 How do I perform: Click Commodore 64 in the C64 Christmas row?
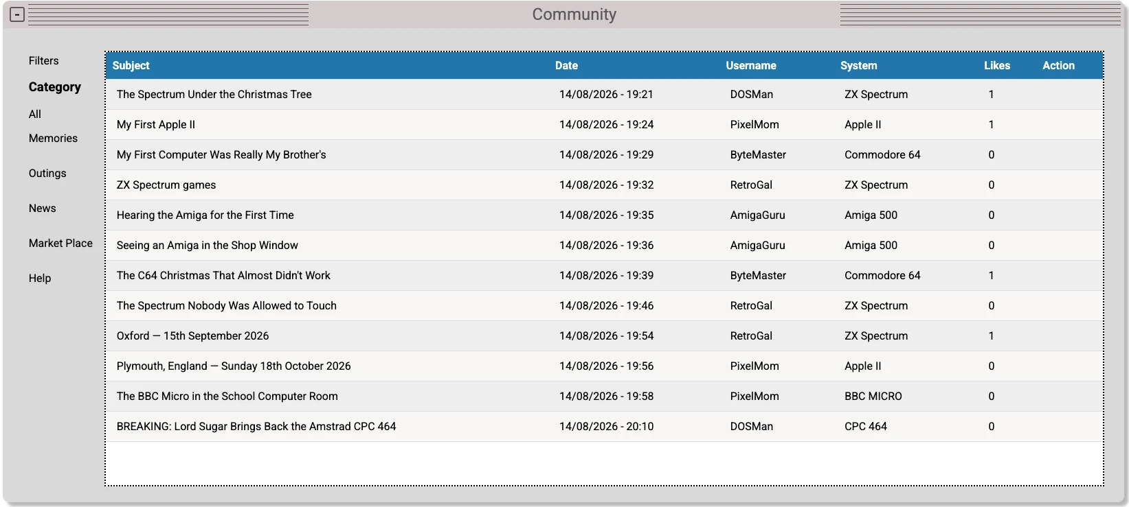882,275
